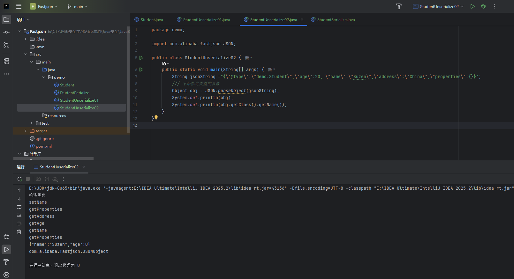Open the Run tool window icon
This screenshot has height=279, width=514.
6,249
